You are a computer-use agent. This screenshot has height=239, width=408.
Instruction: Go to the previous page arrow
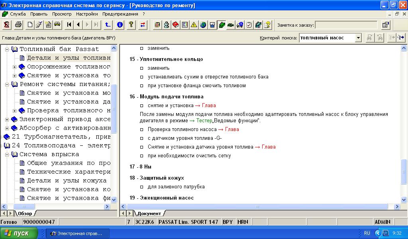[78, 25]
